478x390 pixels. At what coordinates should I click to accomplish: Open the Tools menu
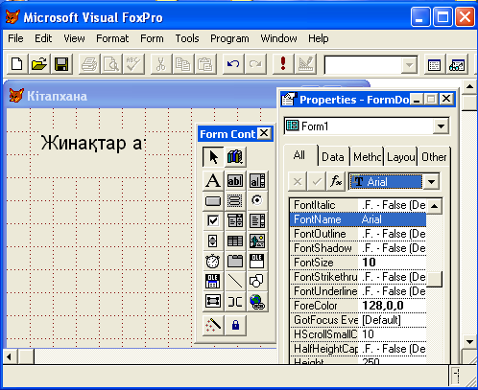point(187,38)
